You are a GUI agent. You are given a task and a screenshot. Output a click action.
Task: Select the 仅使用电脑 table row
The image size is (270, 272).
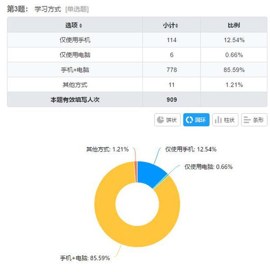tap(137, 55)
